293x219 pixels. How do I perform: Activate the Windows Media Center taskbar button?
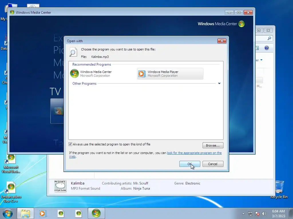pos(96,213)
